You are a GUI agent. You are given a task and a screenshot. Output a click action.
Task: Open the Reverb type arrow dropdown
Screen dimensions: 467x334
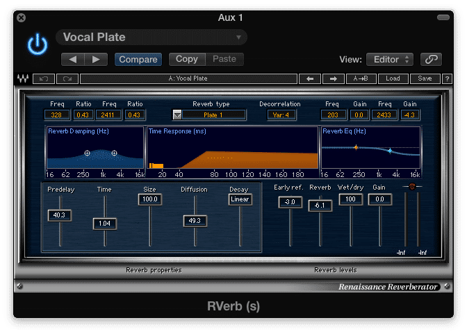[177, 115]
